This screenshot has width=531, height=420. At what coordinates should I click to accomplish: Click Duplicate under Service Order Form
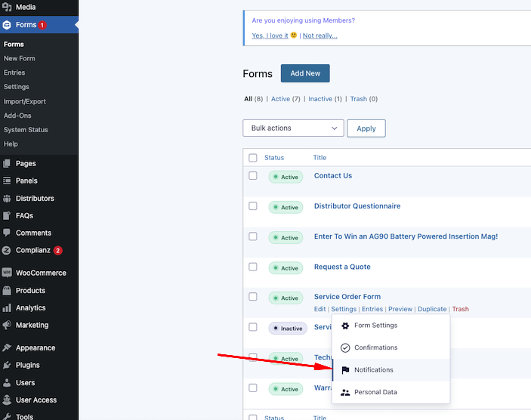pyautogui.click(x=432, y=309)
